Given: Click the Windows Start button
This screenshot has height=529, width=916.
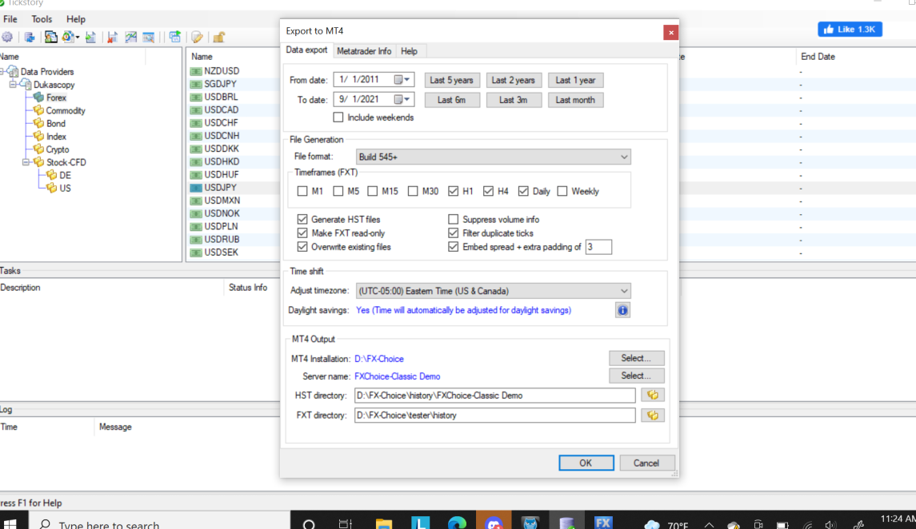Looking at the screenshot, I should (10, 523).
